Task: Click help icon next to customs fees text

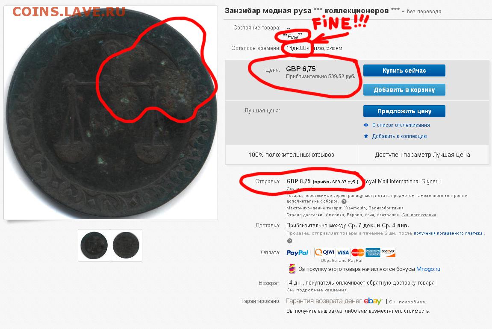Action: [x=344, y=202]
